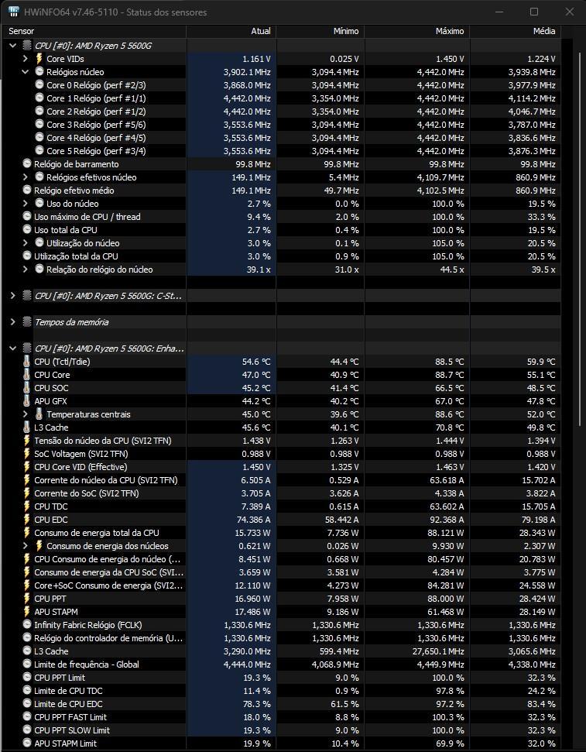
Task: Click the chip icon of the first CPU group
Action: (27, 46)
